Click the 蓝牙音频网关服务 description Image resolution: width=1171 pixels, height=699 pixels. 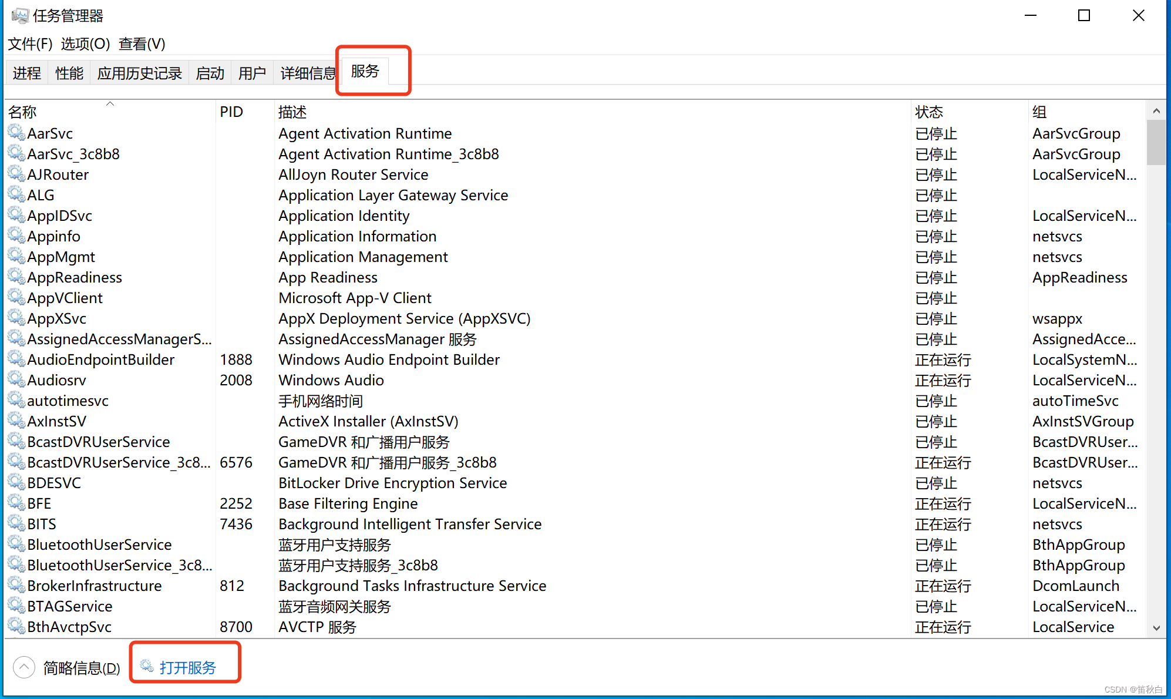pyautogui.click(x=334, y=606)
